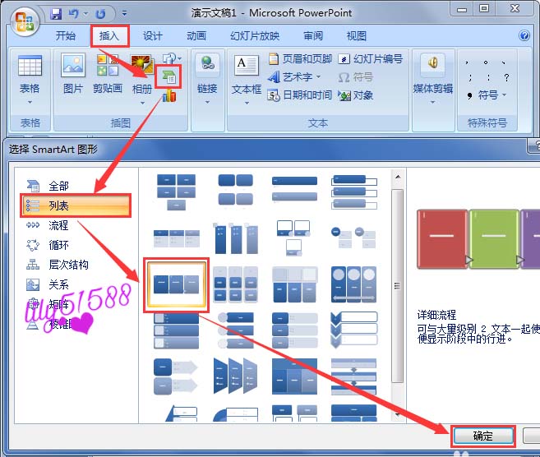Choose the three-circle column list layout
The width and height of the screenshot is (540, 457).
point(353,284)
